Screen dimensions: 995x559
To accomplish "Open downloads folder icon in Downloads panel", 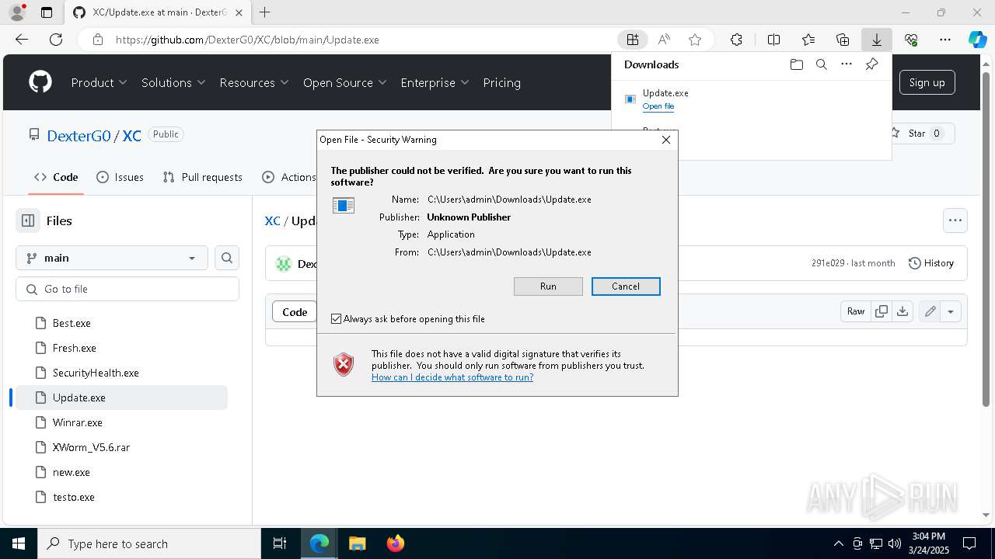I will coord(796,64).
